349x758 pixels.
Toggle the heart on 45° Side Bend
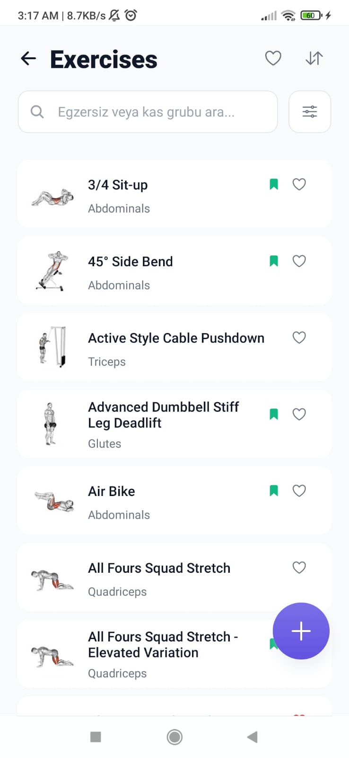(299, 261)
